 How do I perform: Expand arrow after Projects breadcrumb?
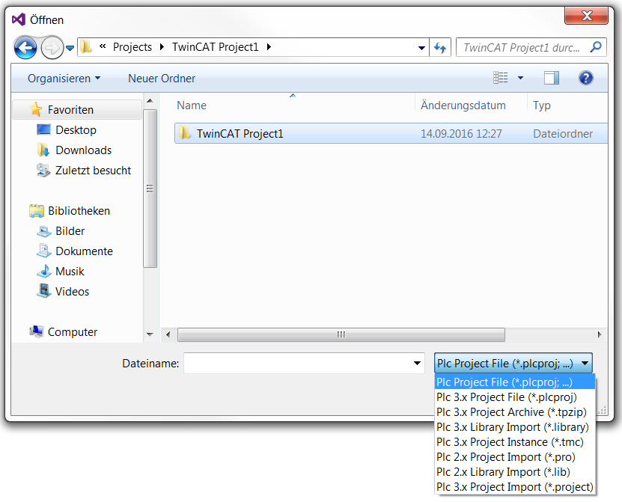pos(162,47)
